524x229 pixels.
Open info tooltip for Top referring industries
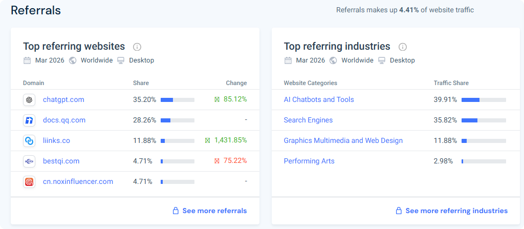[x=403, y=47]
